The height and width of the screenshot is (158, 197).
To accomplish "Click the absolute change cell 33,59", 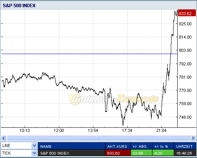I will click(x=142, y=153).
